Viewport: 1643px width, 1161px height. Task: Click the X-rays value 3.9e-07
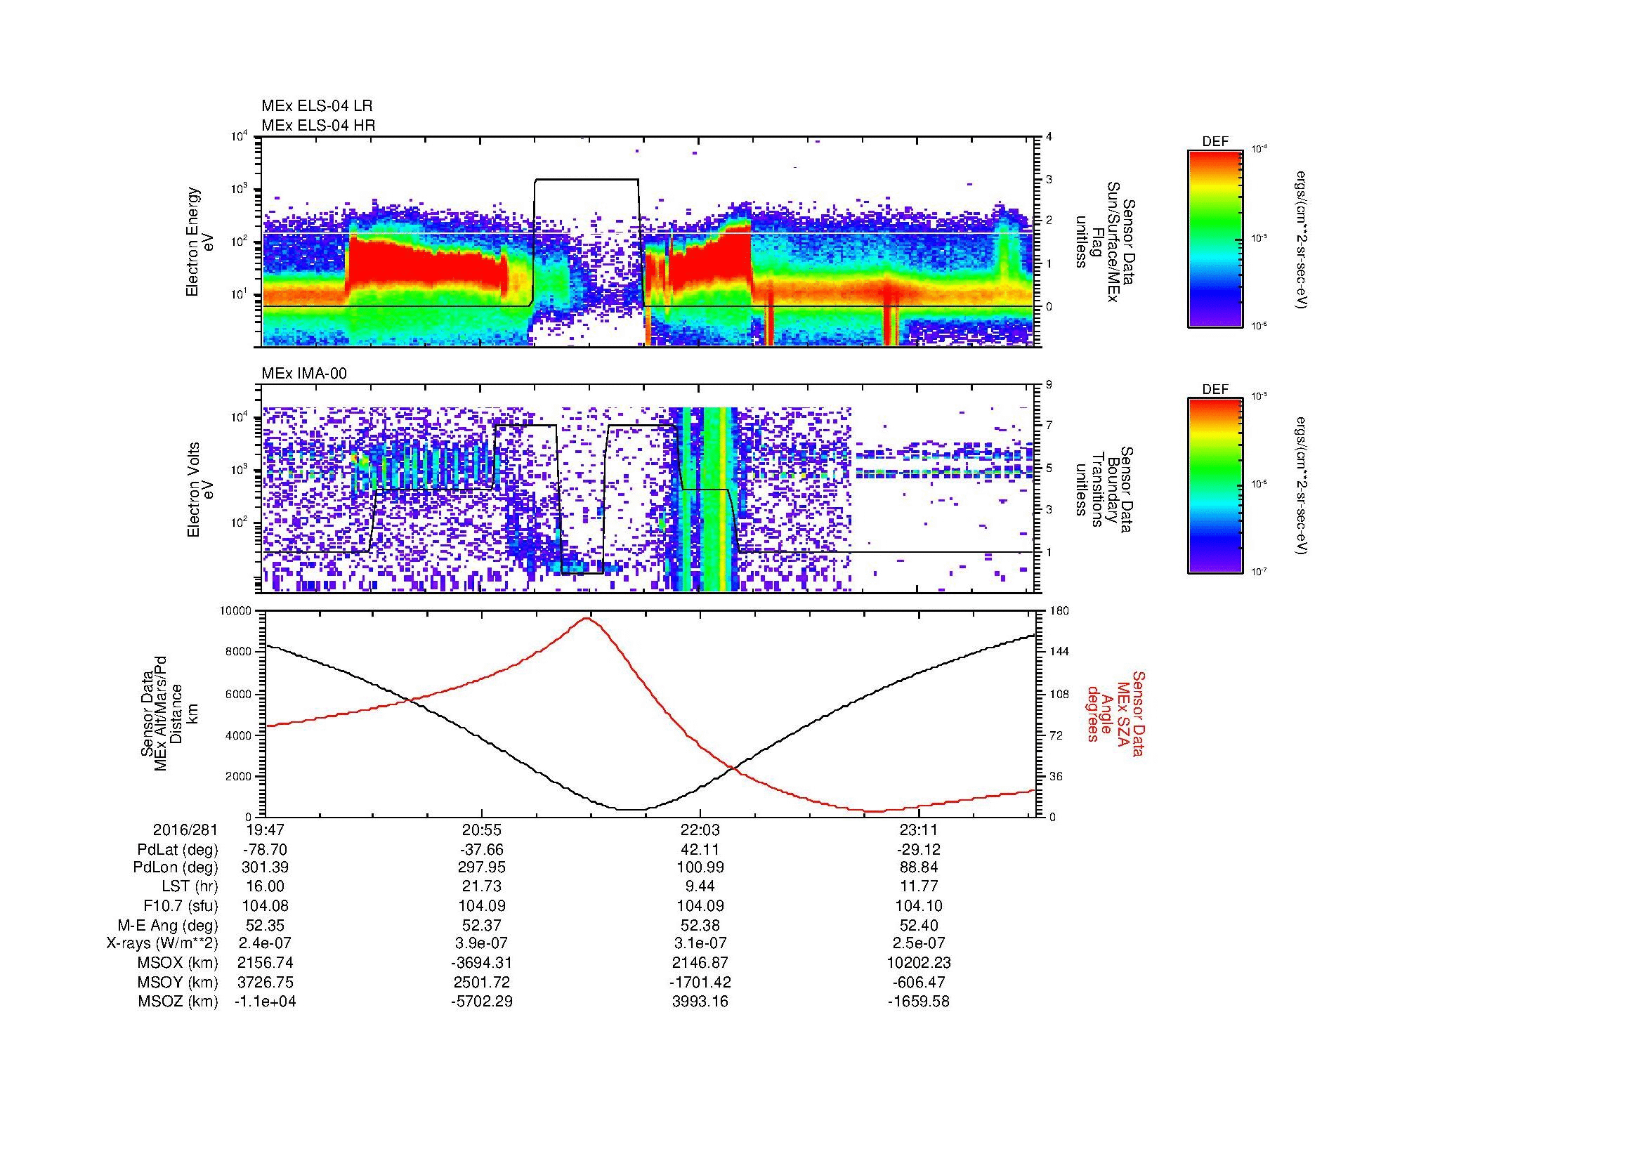[483, 944]
